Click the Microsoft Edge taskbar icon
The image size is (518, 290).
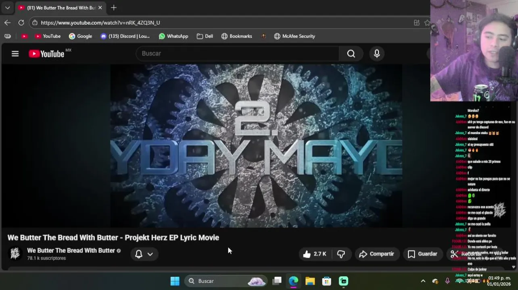click(x=293, y=281)
